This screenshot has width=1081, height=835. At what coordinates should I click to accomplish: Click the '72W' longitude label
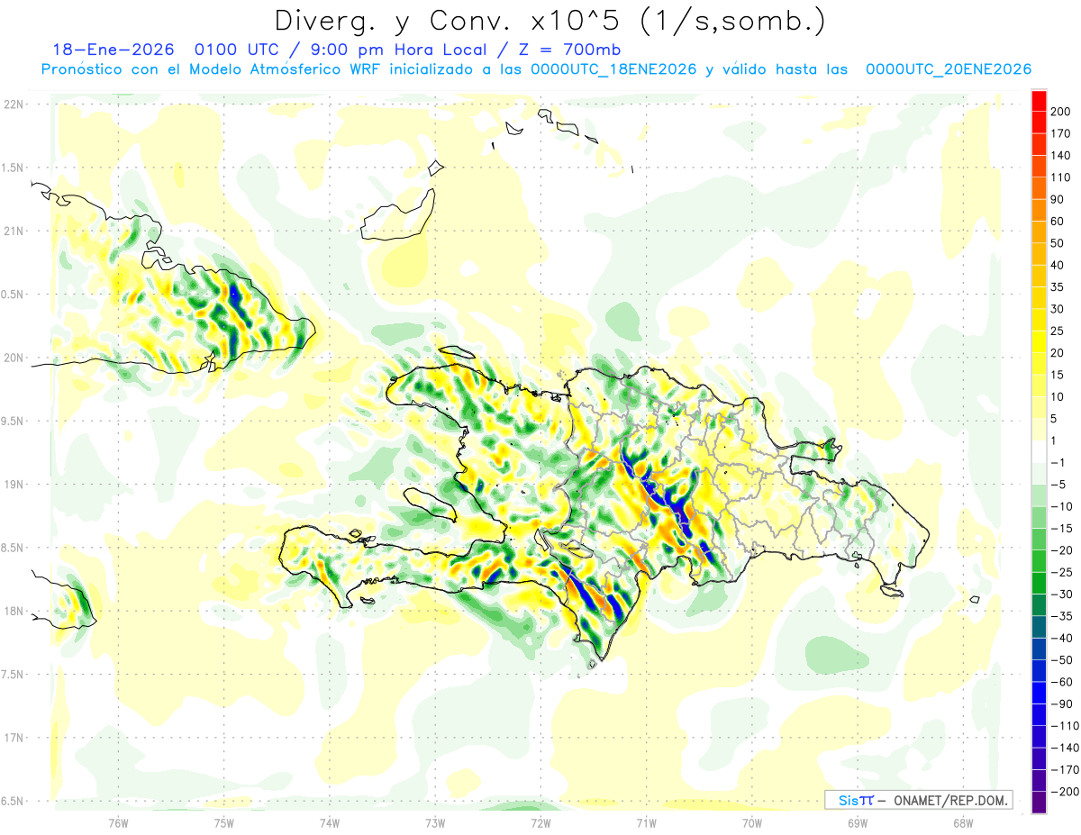(x=540, y=822)
